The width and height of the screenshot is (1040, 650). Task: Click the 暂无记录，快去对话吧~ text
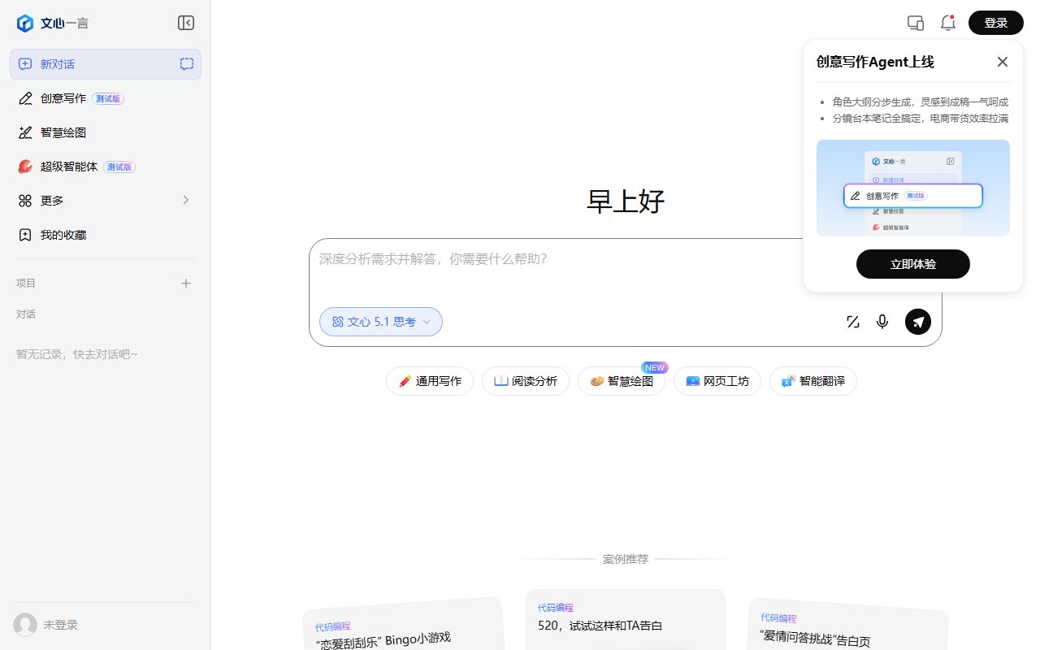point(77,354)
